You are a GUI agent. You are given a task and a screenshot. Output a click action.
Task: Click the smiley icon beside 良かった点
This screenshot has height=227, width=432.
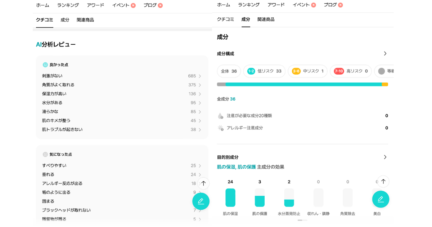(x=45, y=65)
